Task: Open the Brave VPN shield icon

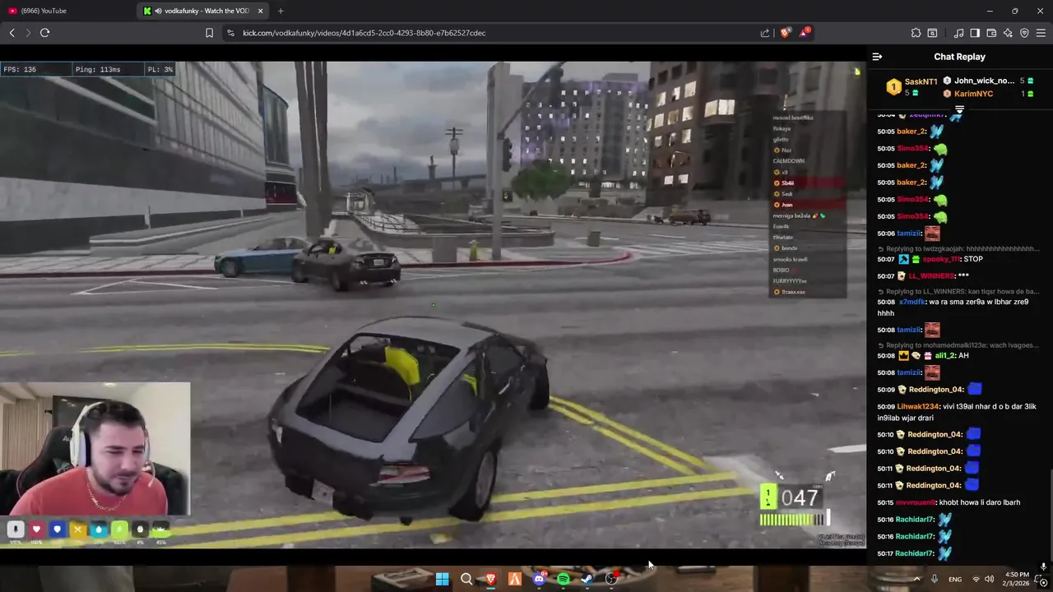Action: pos(1024,33)
